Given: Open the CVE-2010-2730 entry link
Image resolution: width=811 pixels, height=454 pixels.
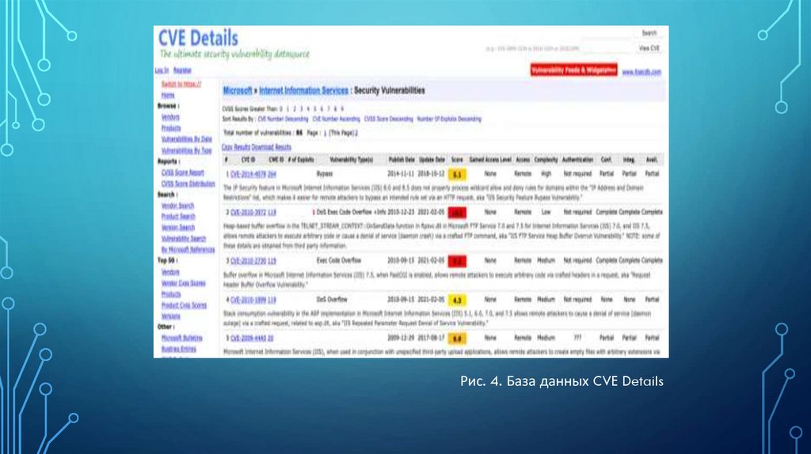Looking at the screenshot, I should click(x=248, y=261).
